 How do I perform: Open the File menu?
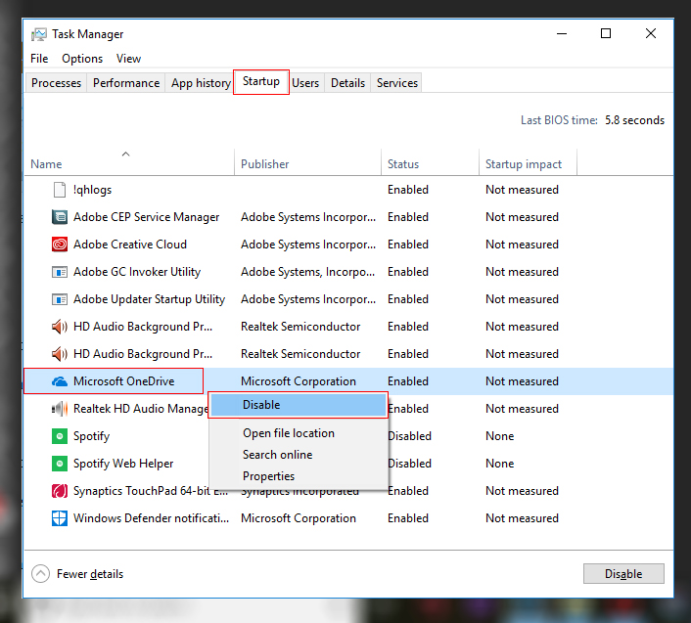[x=39, y=59]
